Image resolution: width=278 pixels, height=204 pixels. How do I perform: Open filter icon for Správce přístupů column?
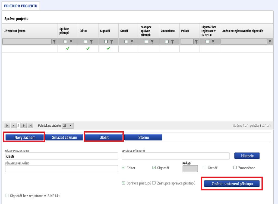[x=71, y=42]
